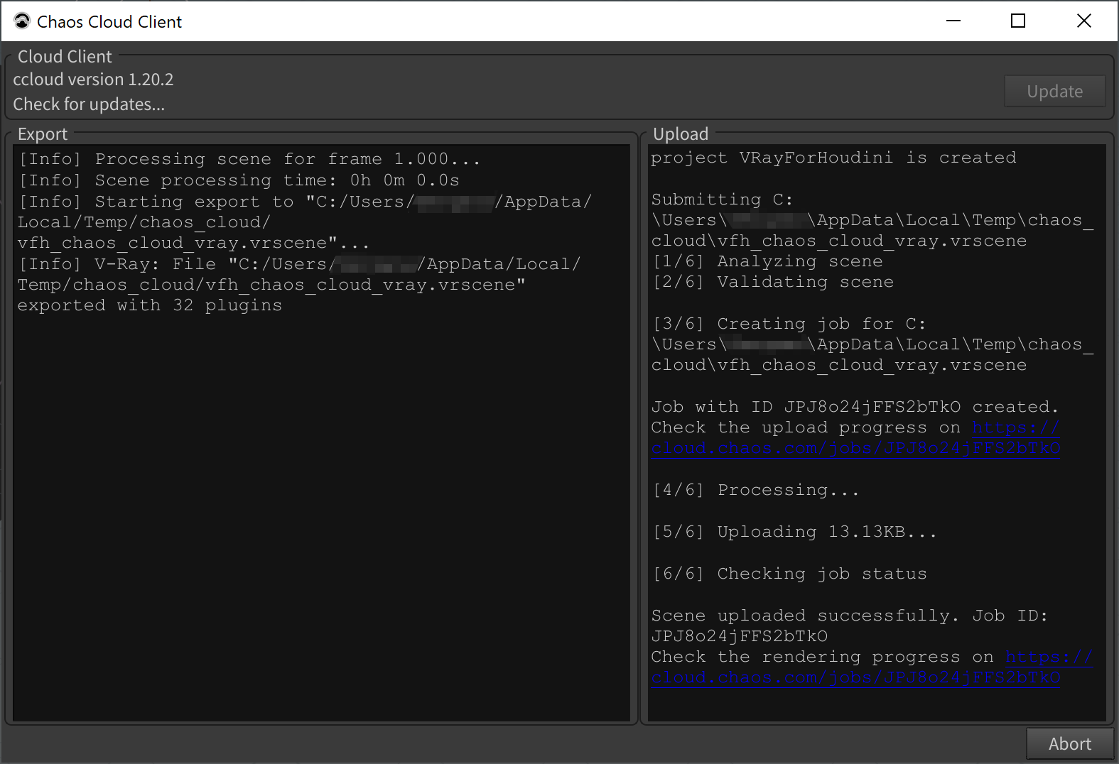Click the '[2/6] Validating scene' line

coord(773,282)
